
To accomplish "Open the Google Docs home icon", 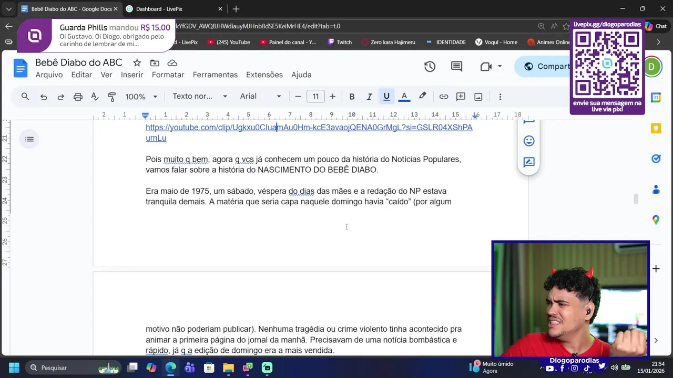I will click(21, 68).
